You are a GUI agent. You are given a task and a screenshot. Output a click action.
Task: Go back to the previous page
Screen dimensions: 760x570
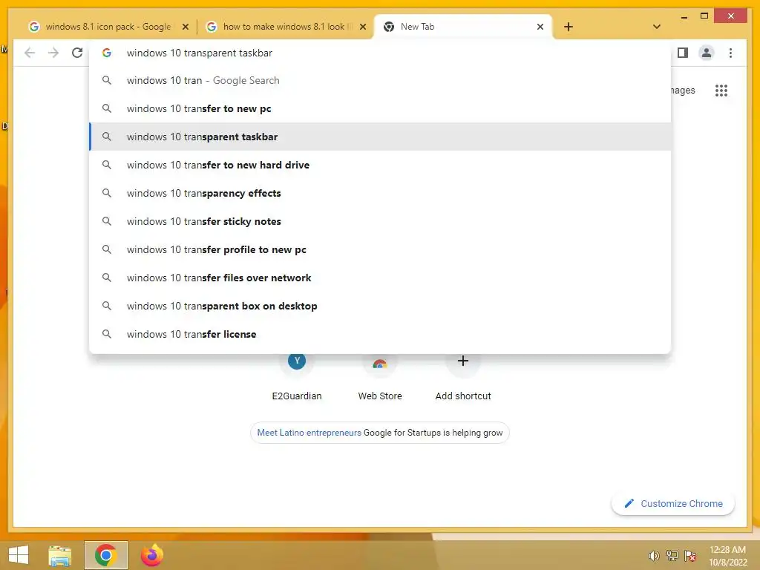30,53
